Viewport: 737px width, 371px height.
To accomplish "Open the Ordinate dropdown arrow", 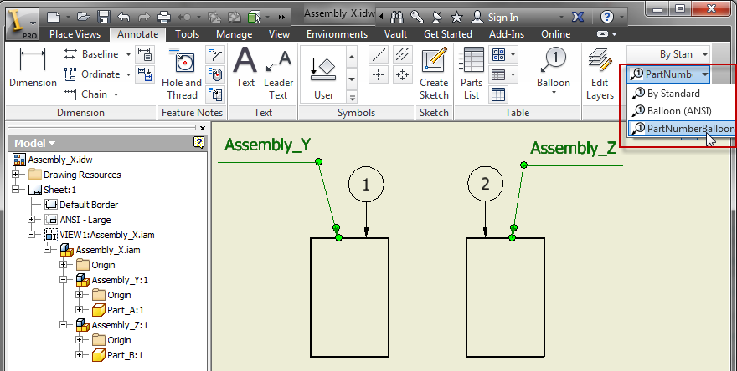I will point(128,74).
